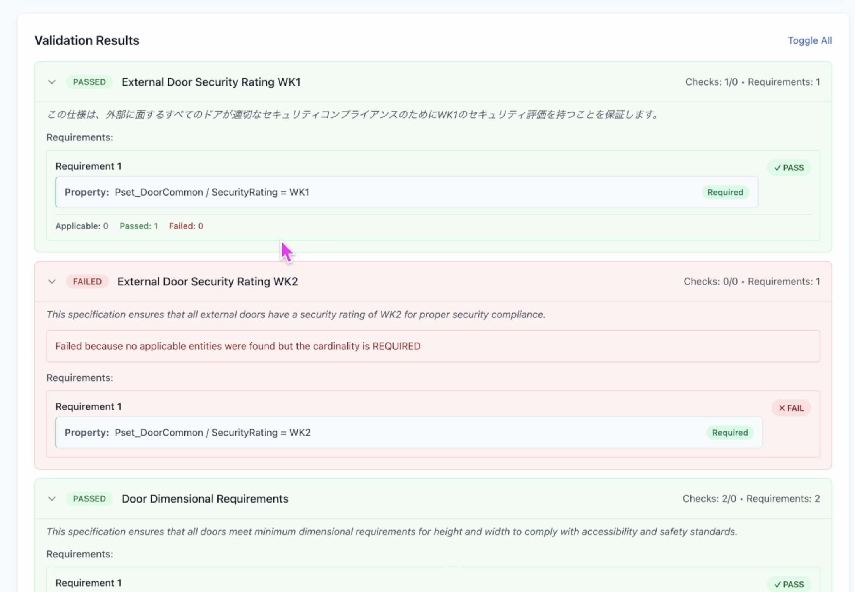This screenshot has height=592, width=855.
Task: Click the FAIL badge in WK2 Requirement 1
Action: click(x=791, y=408)
